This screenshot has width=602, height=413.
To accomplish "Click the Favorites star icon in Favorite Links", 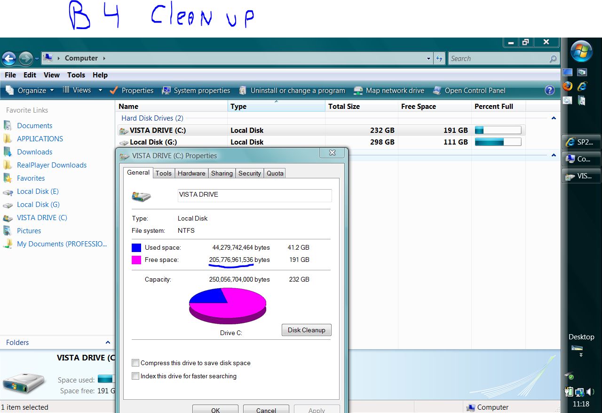I will (8, 178).
